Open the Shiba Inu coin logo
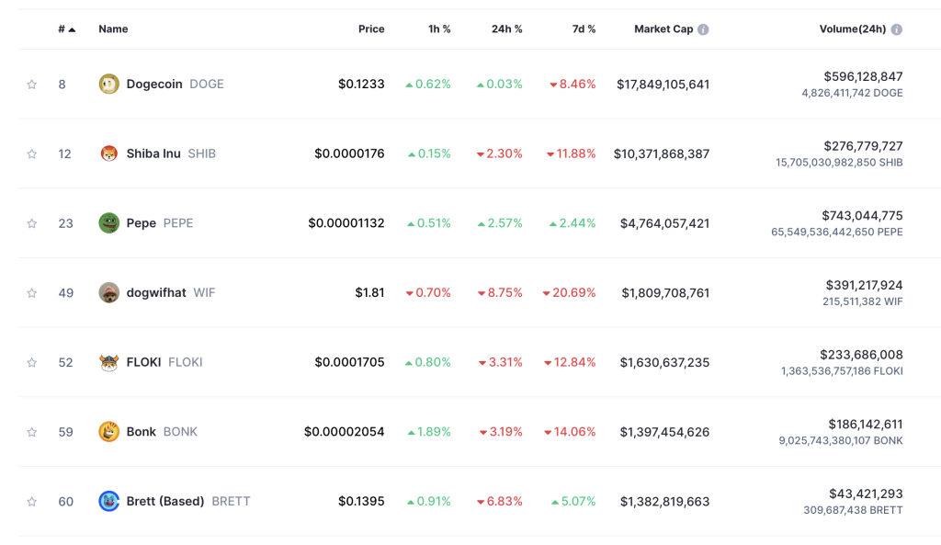 point(108,153)
